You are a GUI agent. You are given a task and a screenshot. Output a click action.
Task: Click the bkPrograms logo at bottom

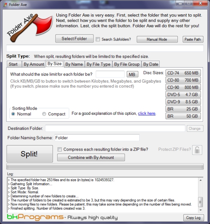point(35,217)
